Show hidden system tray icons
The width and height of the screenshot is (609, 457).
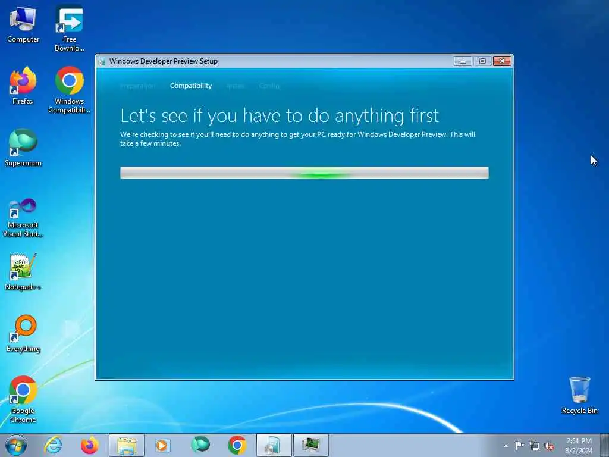point(506,446)
